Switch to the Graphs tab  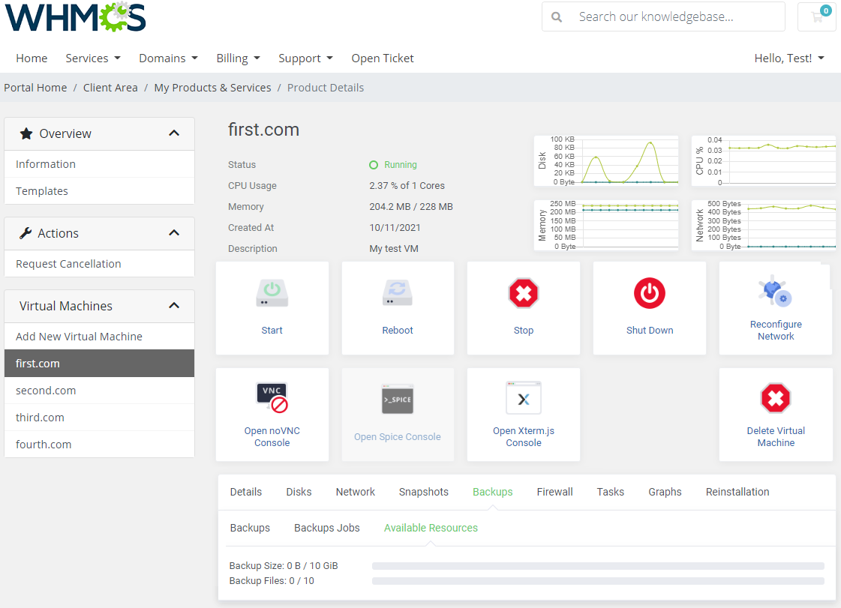click(x=665, y=492)
